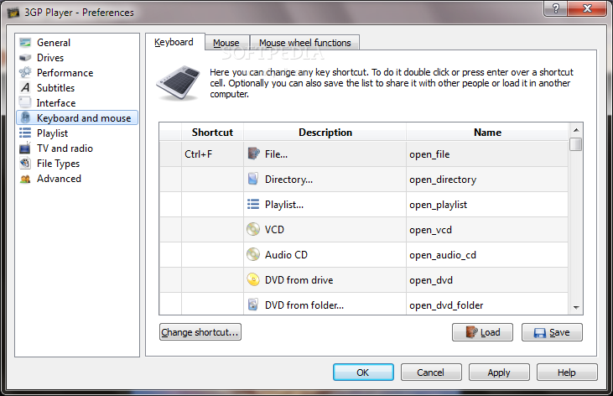Switch to Mouse wheel functions tab

(304, 43)
